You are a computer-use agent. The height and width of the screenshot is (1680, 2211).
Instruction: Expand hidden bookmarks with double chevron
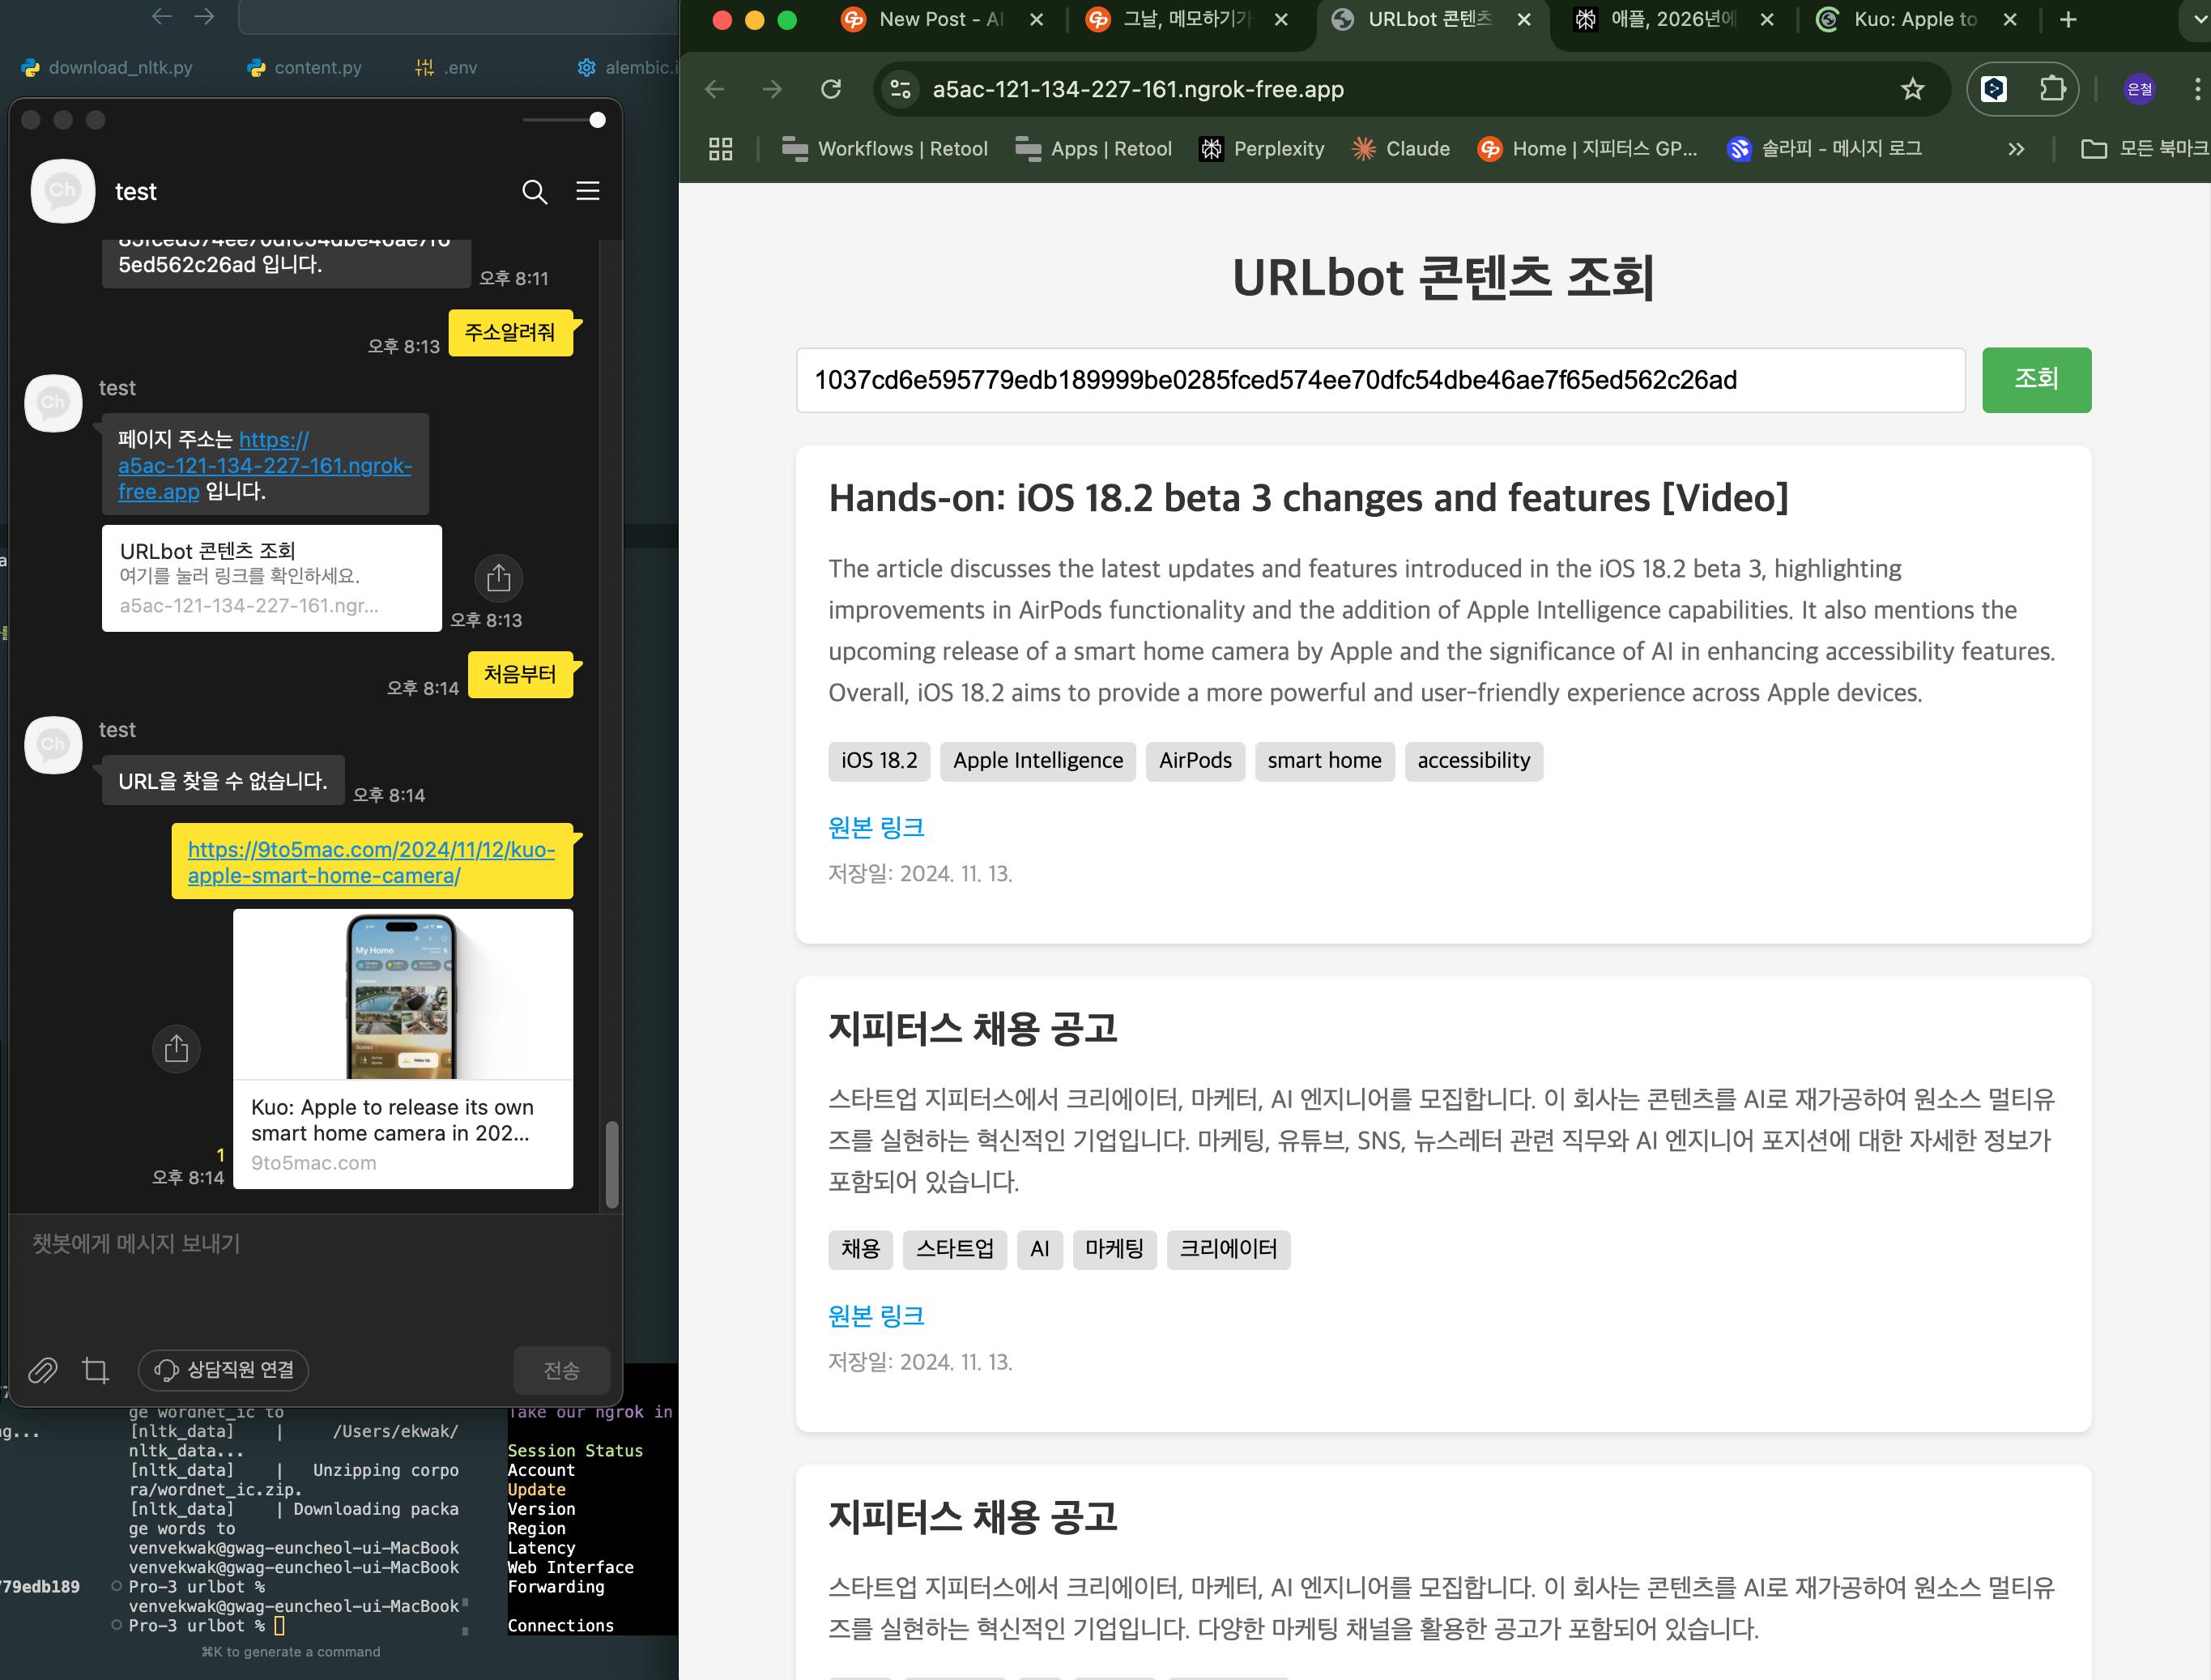2016,149
